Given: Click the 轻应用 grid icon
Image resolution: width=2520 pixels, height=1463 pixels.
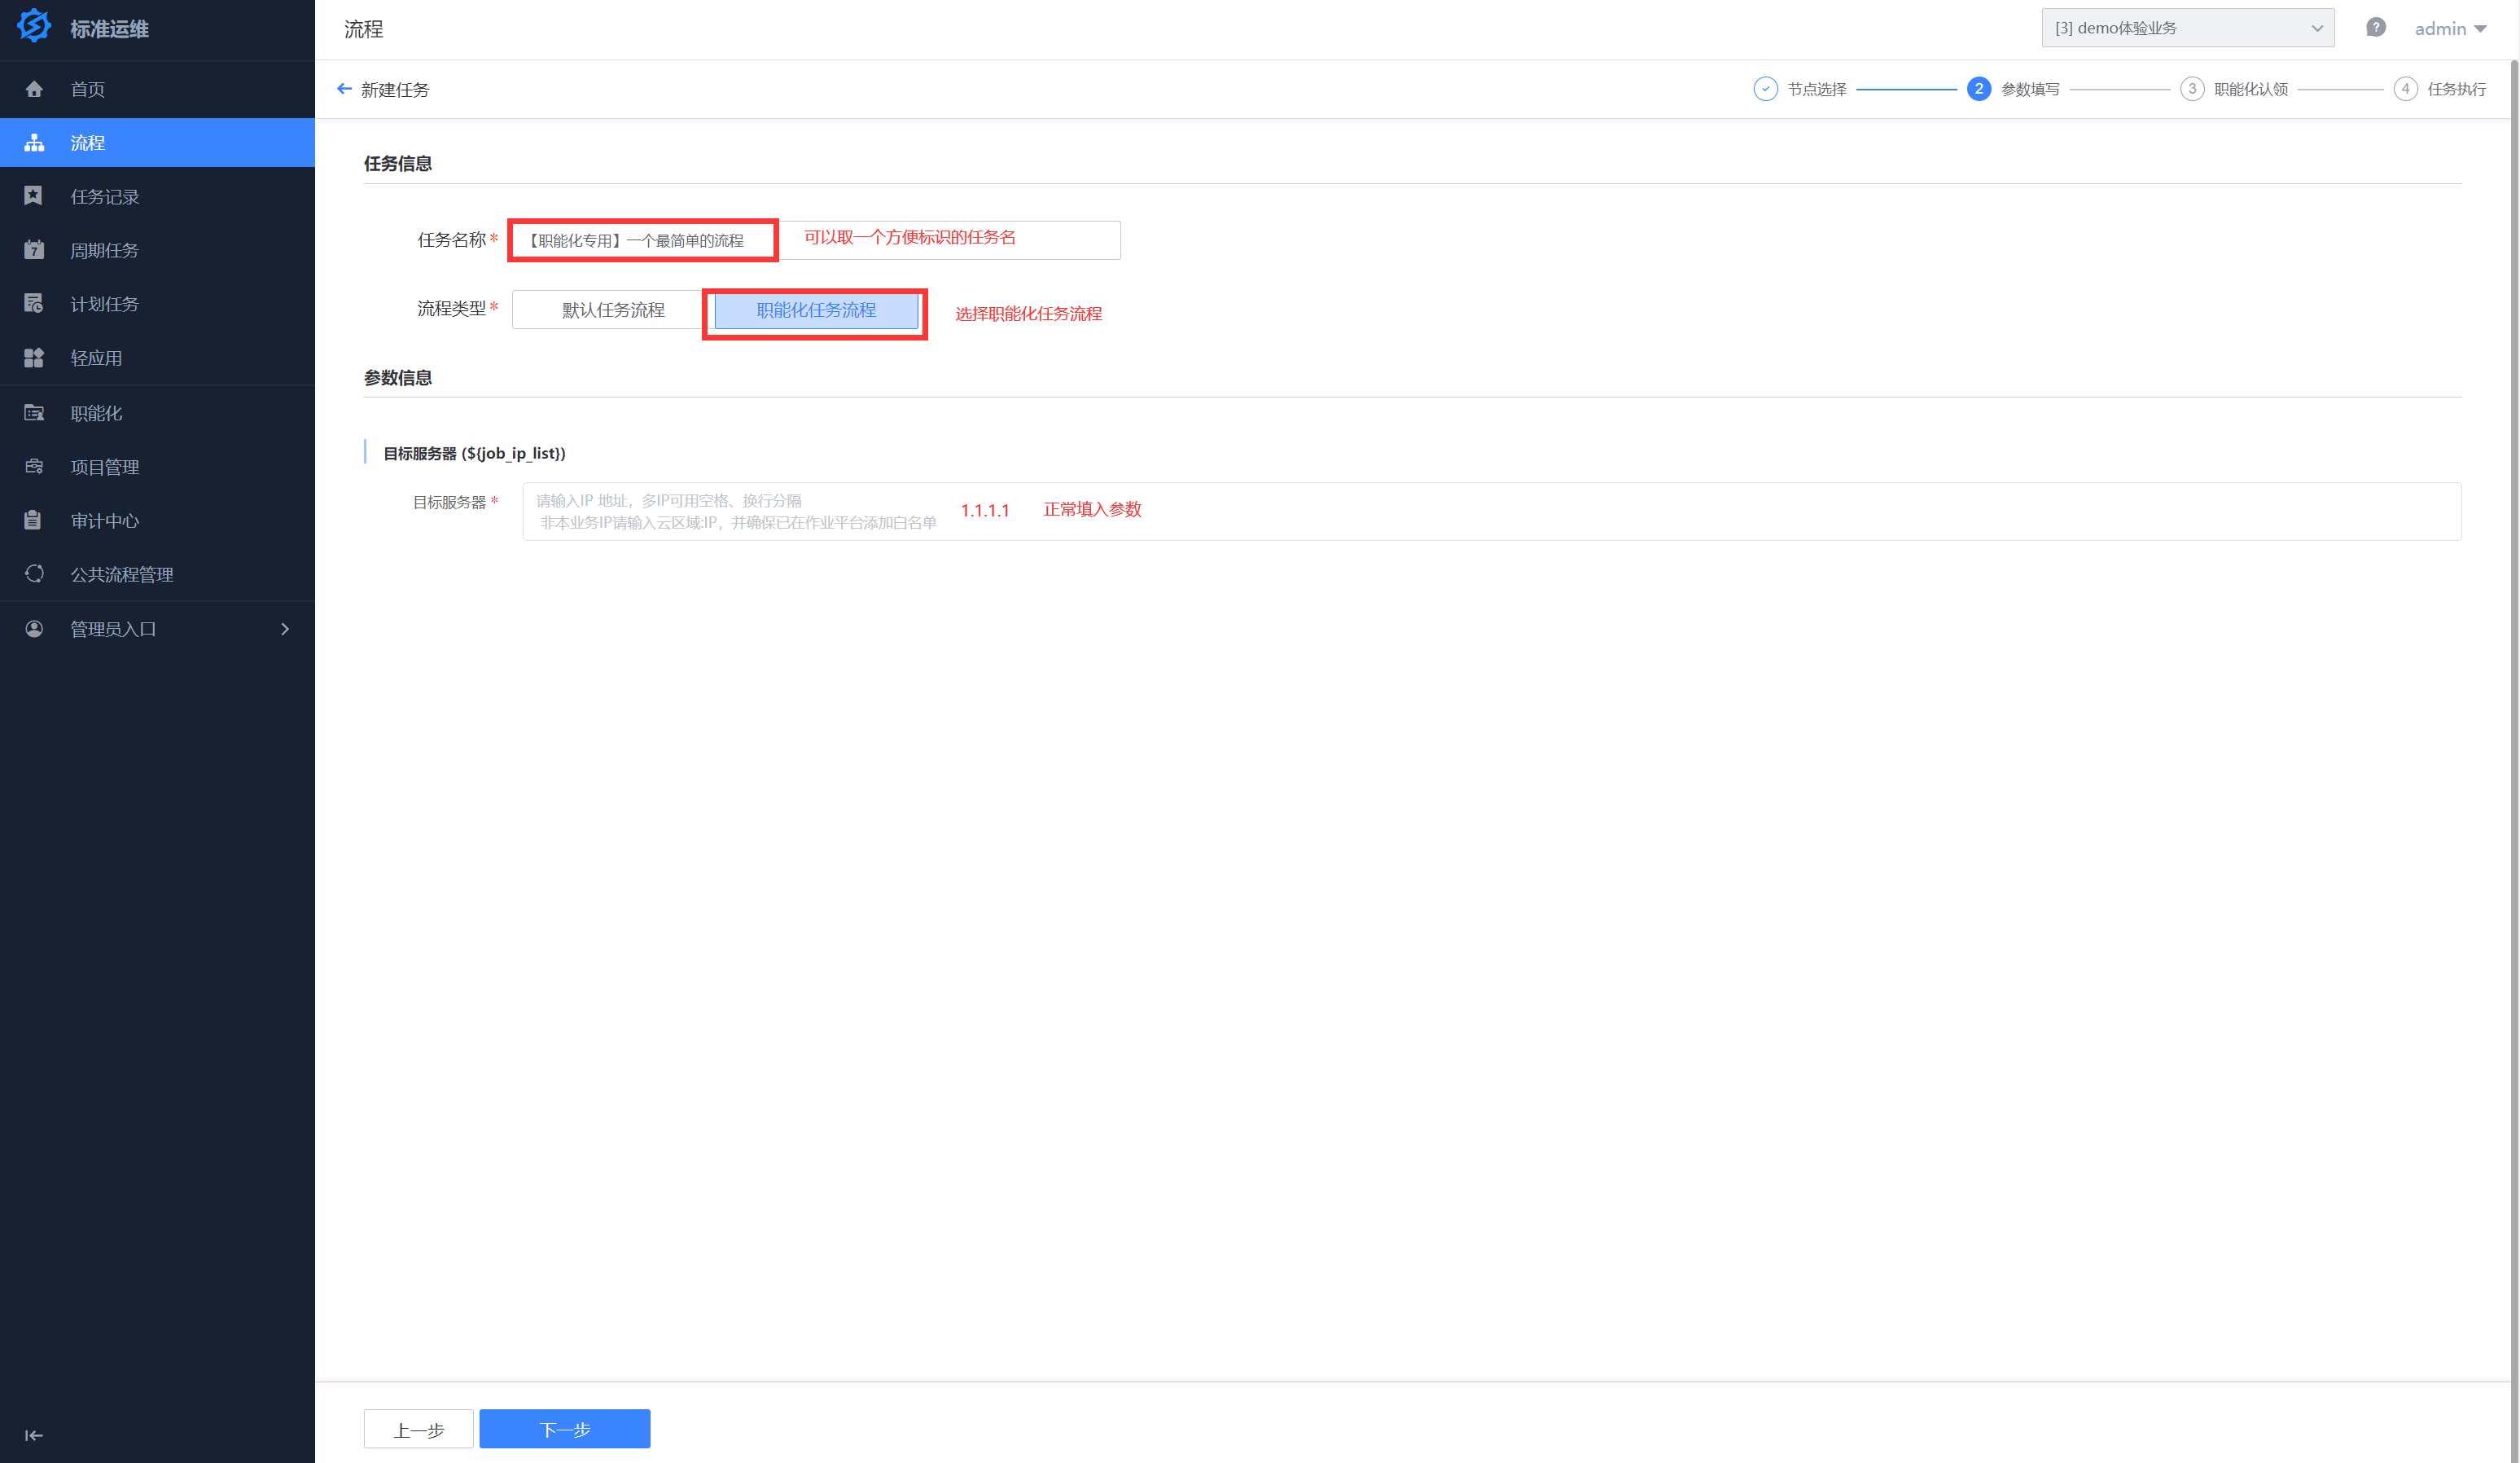Looking at the screenshot, I should pos(34,358).
